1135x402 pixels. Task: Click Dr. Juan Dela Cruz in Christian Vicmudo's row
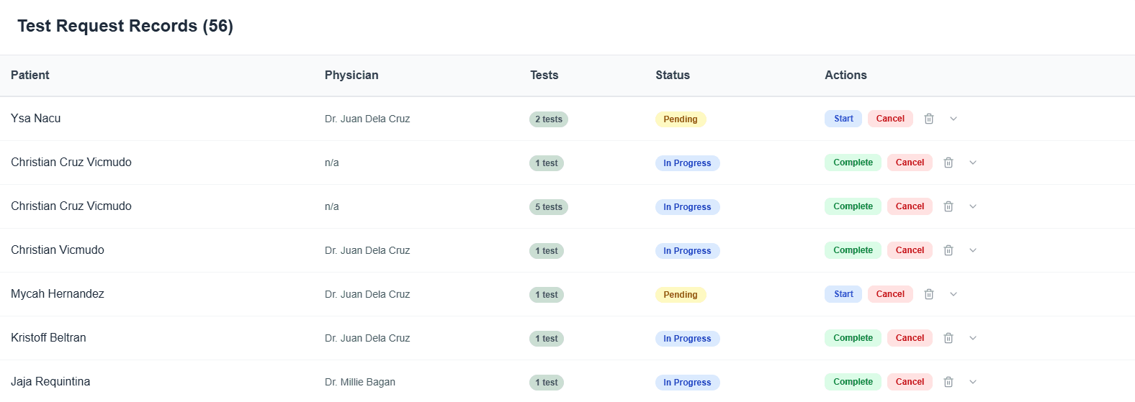click(367, 250)
